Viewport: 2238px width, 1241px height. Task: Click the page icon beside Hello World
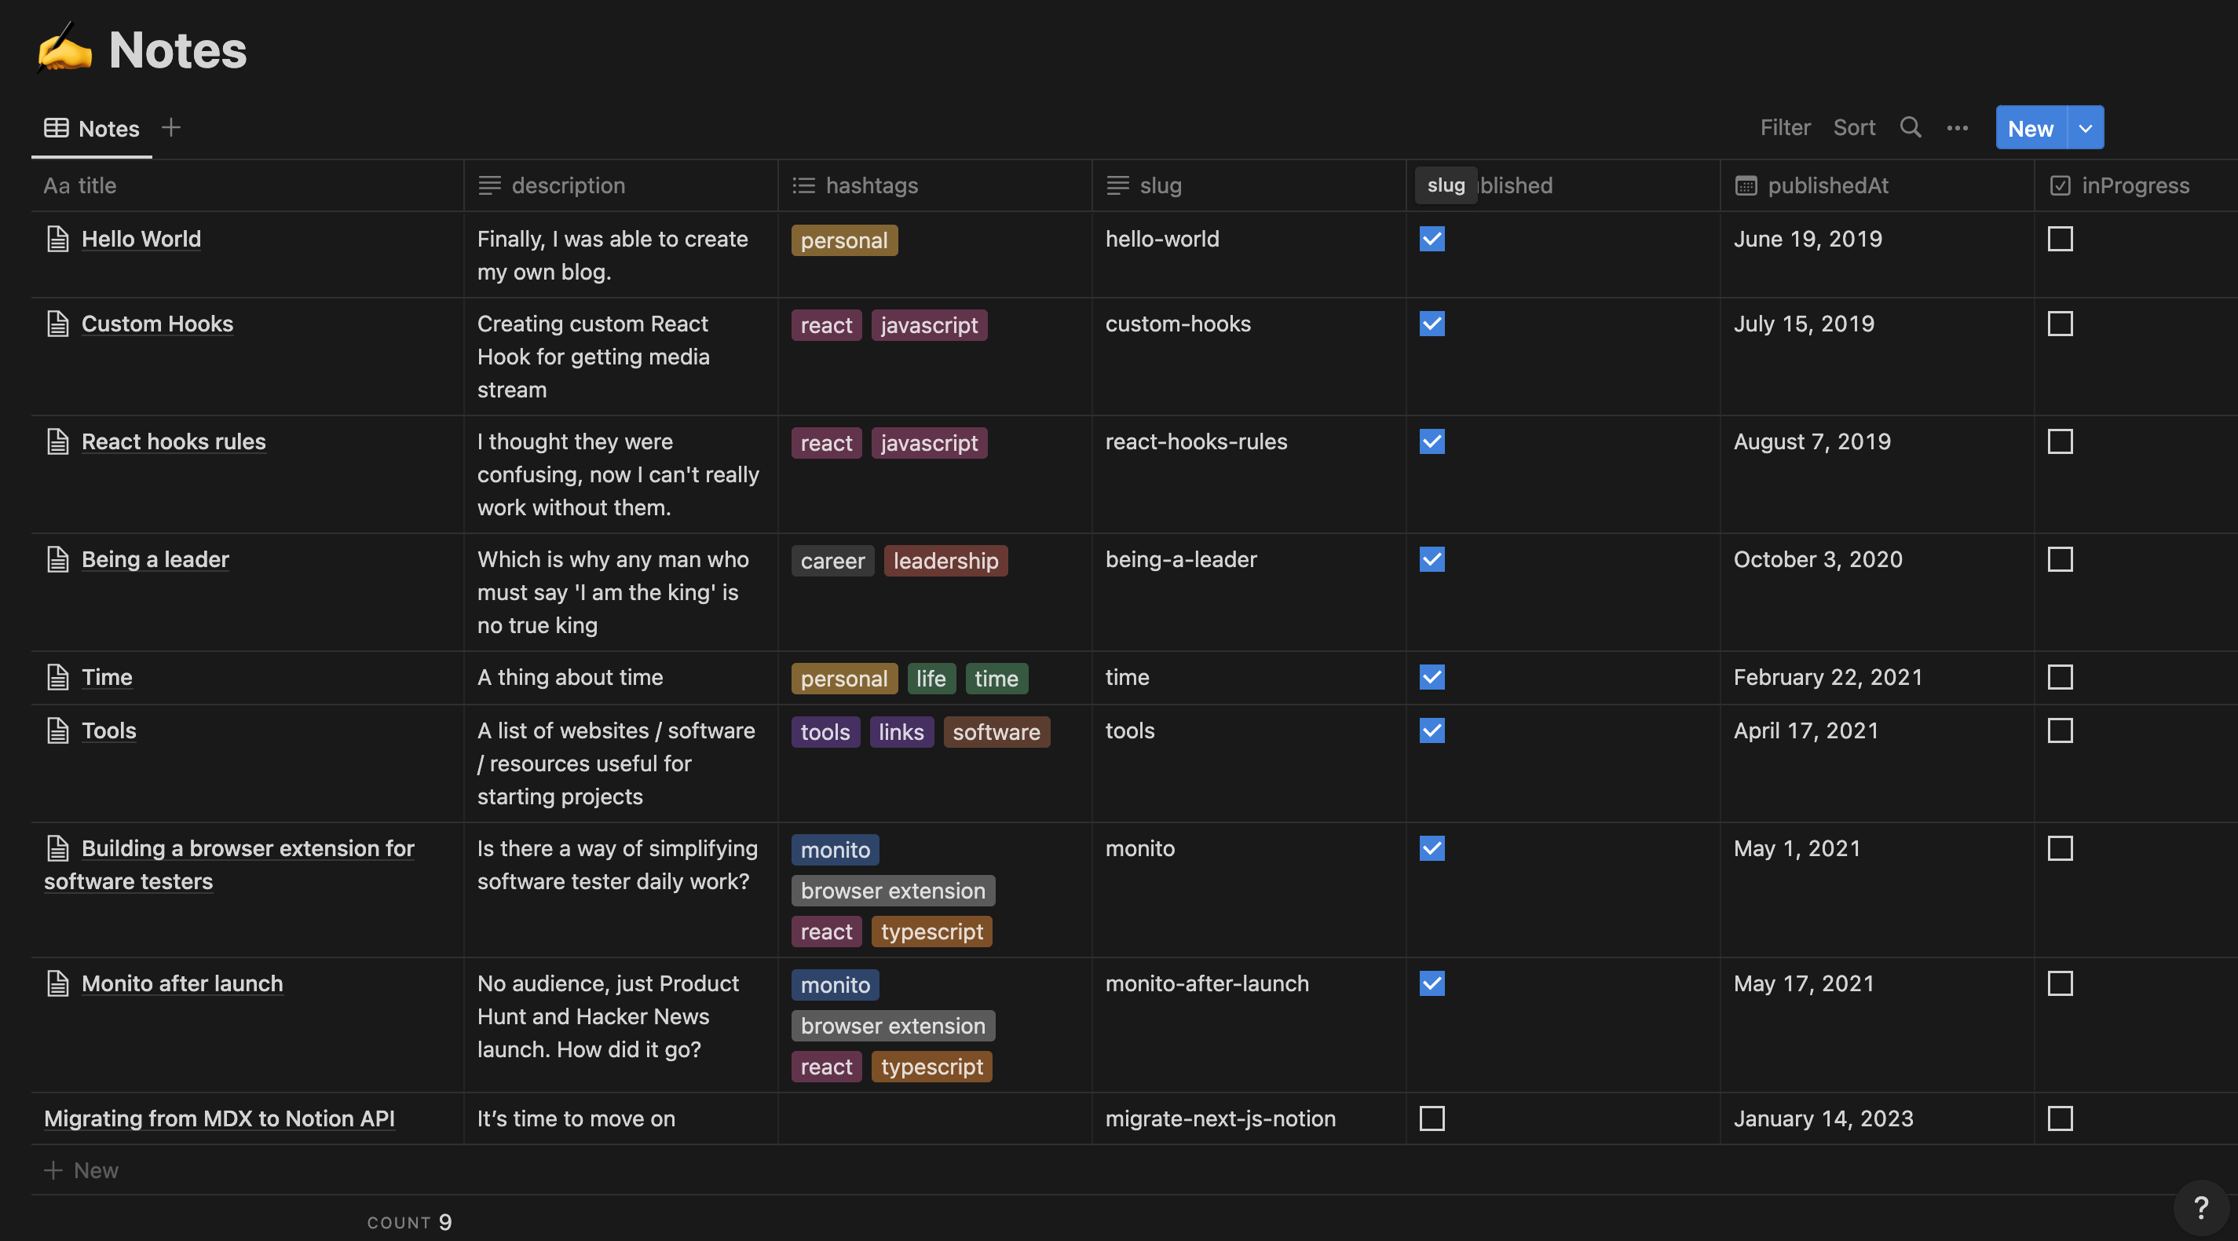coord(57,239)
